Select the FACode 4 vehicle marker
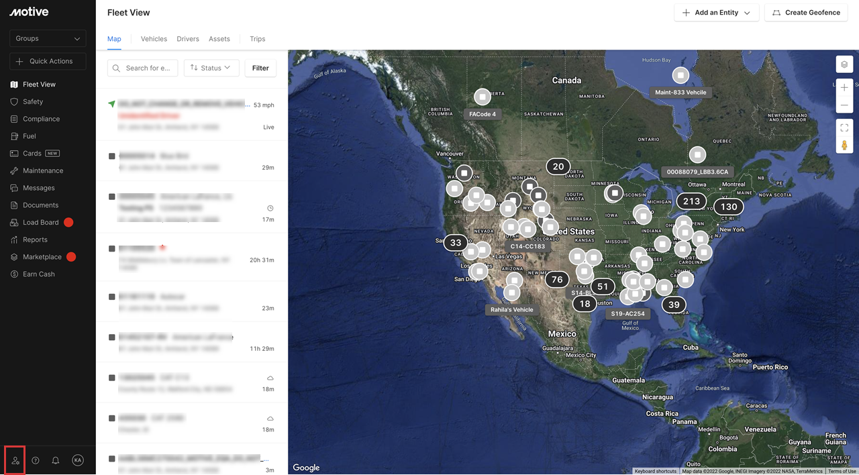 [483, 97]
